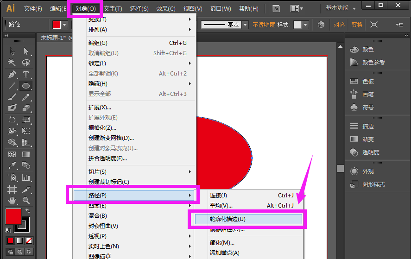Swap fill and stroke colors
Image resolution: width=411 pixels, height=259 pixels.
pyautogui.click(x=27, y=210)
